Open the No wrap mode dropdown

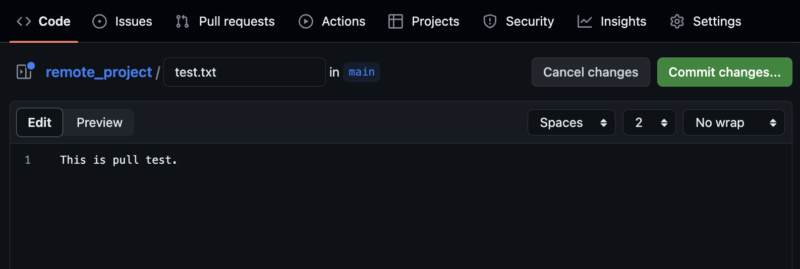click(x=733, y=122)
